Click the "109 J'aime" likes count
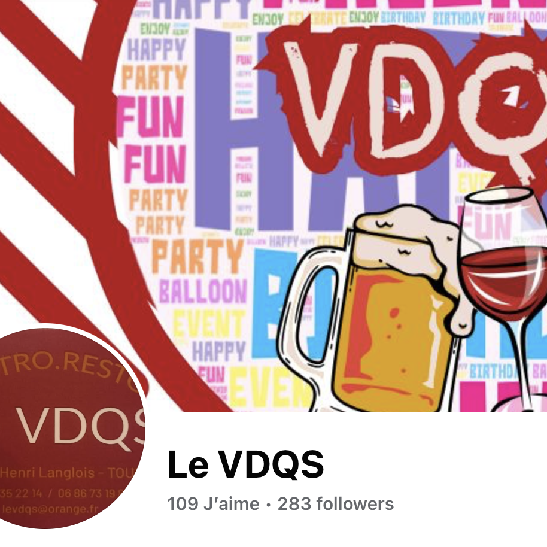Image resolution: width=547 pixels, height=547 pixels. [214, 504]
